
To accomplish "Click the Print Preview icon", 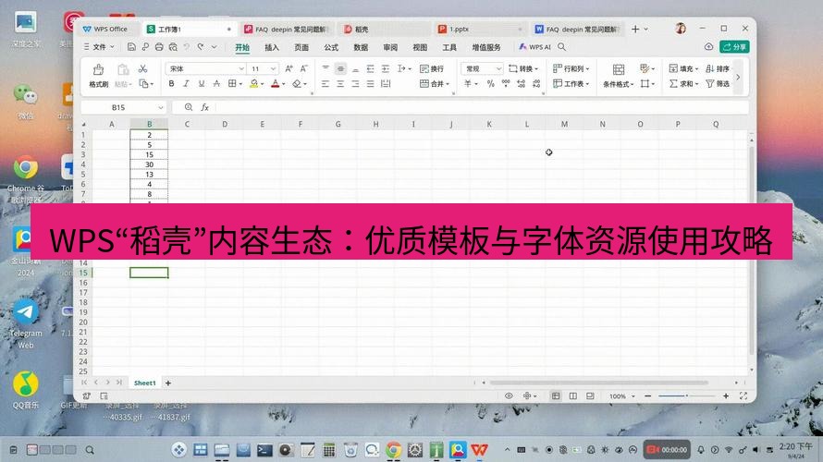I will click(x=173, y=47).
